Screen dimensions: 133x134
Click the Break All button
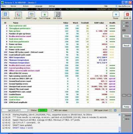coord(127,16)
